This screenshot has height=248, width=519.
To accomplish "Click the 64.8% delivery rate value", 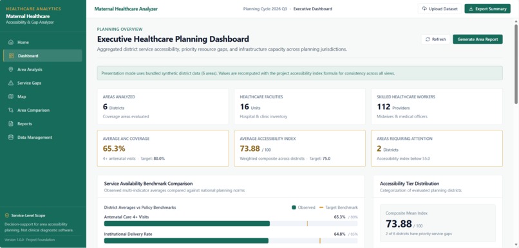I will 339,234.
